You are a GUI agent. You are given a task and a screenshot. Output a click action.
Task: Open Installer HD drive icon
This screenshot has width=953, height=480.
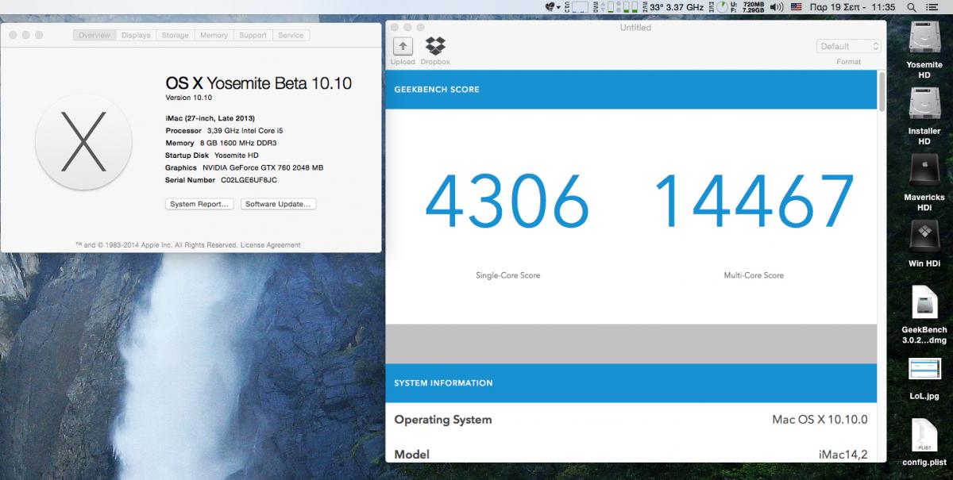point(924,103)
